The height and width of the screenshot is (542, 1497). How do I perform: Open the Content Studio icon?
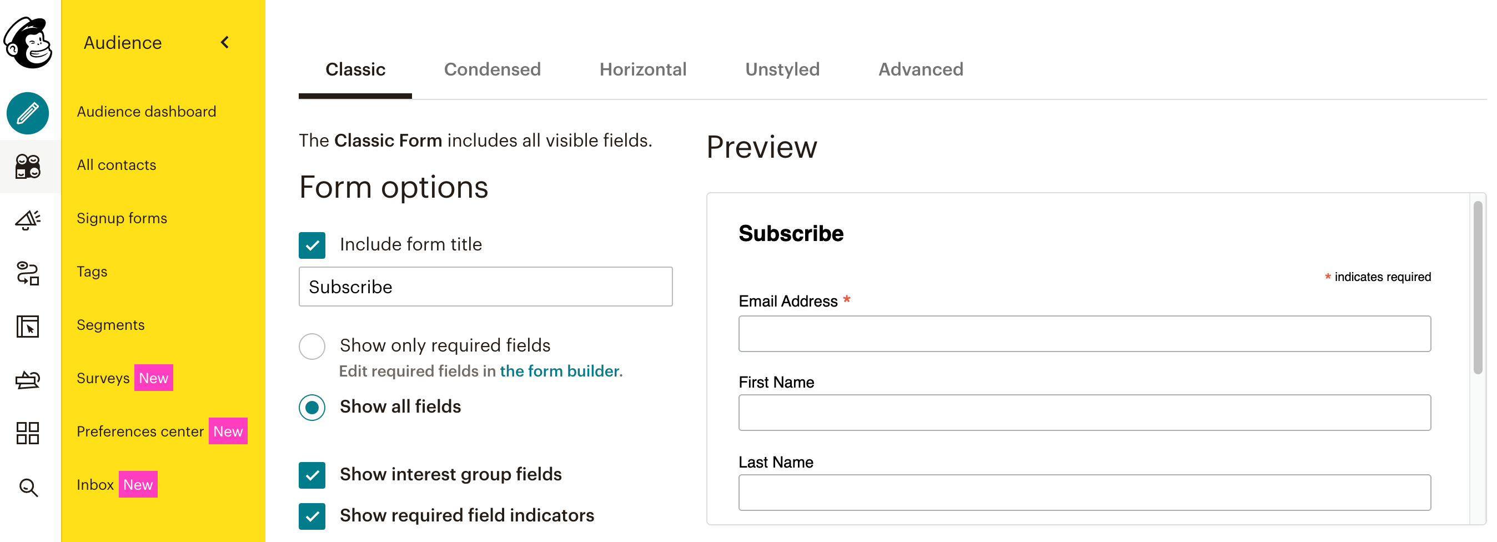coord(28,380)
